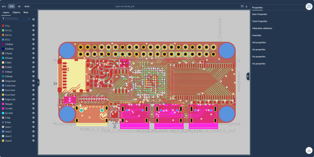Screen dimensions: 314x157
Task: Click the In1.Cu green color swatch
Action: pyautogui.click(x=3, y=31)
